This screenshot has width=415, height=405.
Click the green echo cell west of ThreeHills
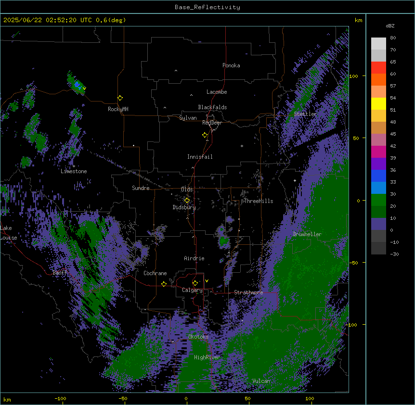224,240
